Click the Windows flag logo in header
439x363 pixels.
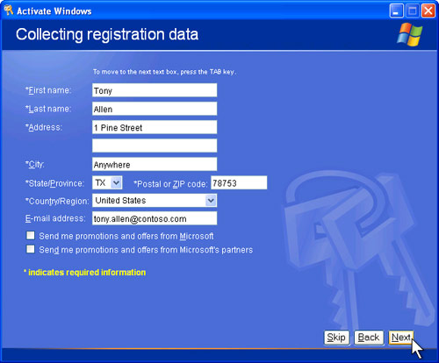pos(409,34)
